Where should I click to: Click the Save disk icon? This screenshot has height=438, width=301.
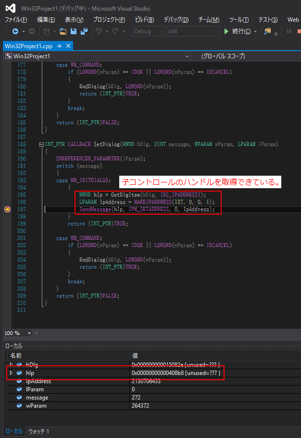tap(74, 31)
